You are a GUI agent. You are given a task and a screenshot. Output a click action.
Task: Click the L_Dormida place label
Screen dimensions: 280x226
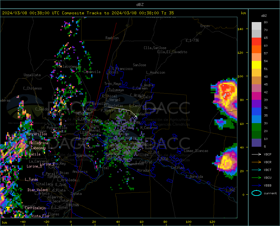[194, 177]
